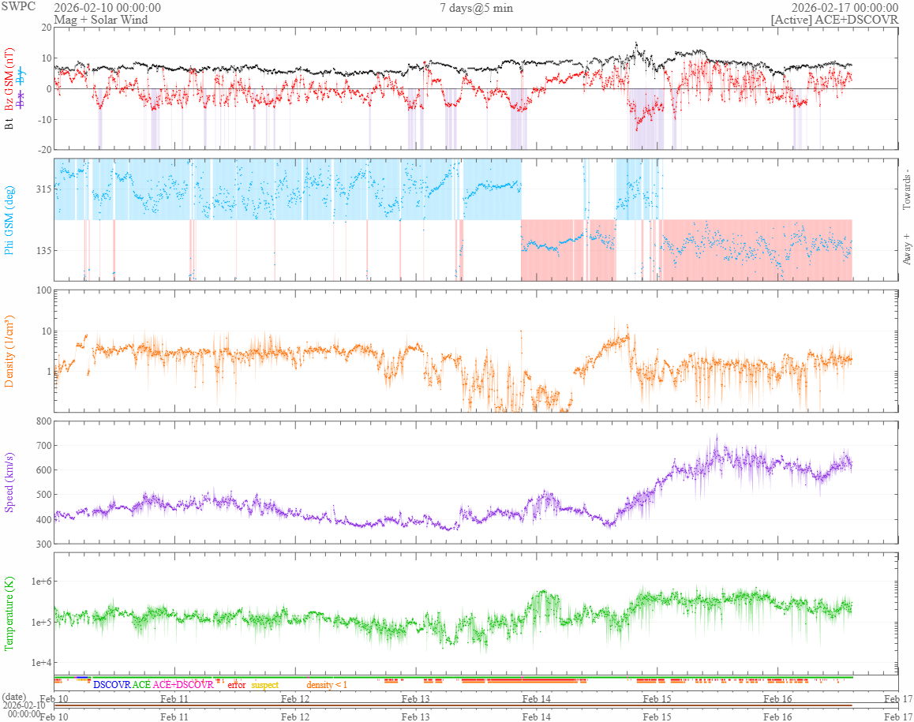Click the SWPC label in the header
Screen dimensions: 914x722
pyautogui.click(x=18, y=6)
